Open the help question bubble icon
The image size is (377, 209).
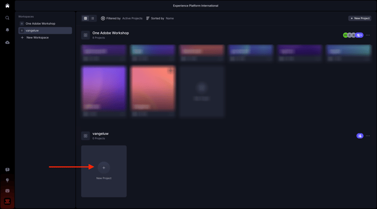[x=8, y=170]
